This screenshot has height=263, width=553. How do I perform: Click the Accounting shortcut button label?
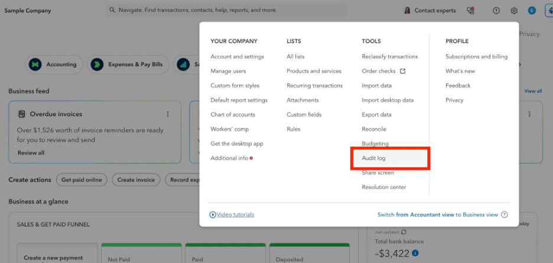click(x=61, y=64)
